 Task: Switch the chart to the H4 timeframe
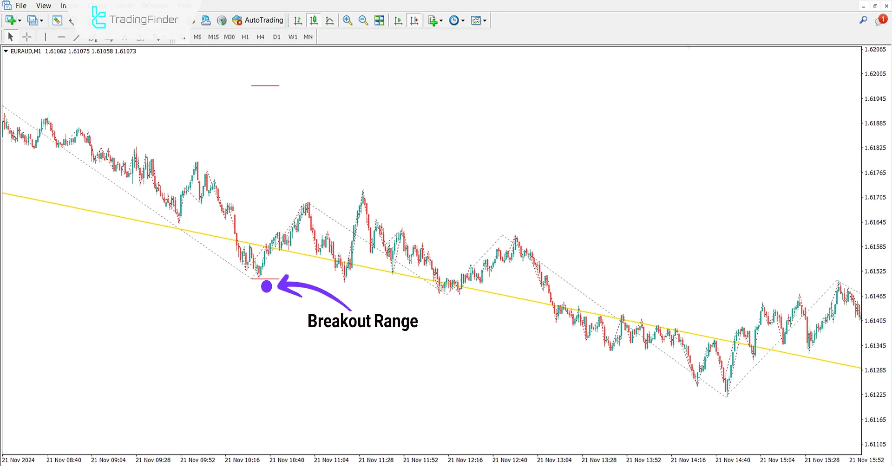(260, 37)
